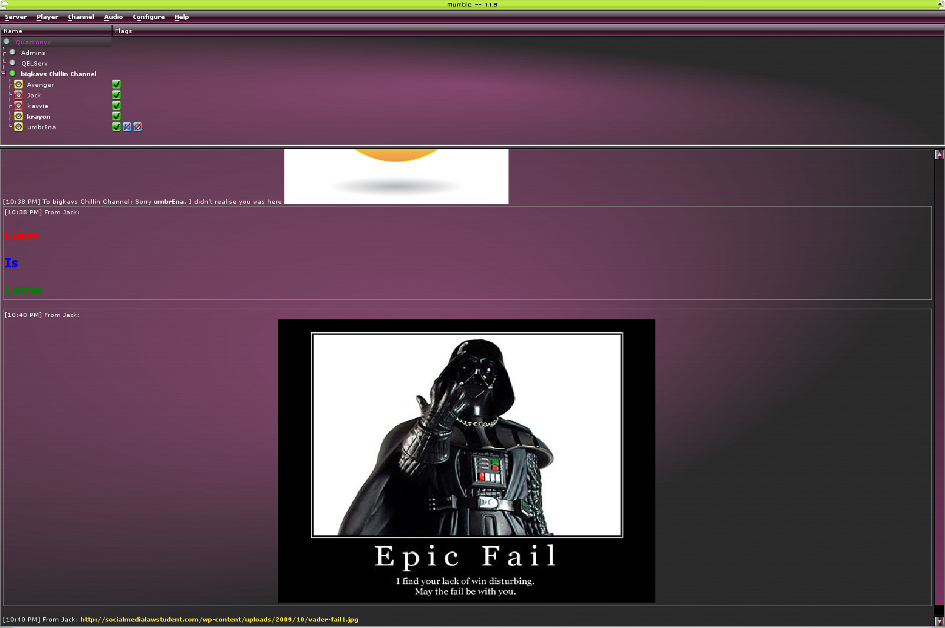
Task: Click krayon's green authenticated checkmark
Action: (116, 116)
